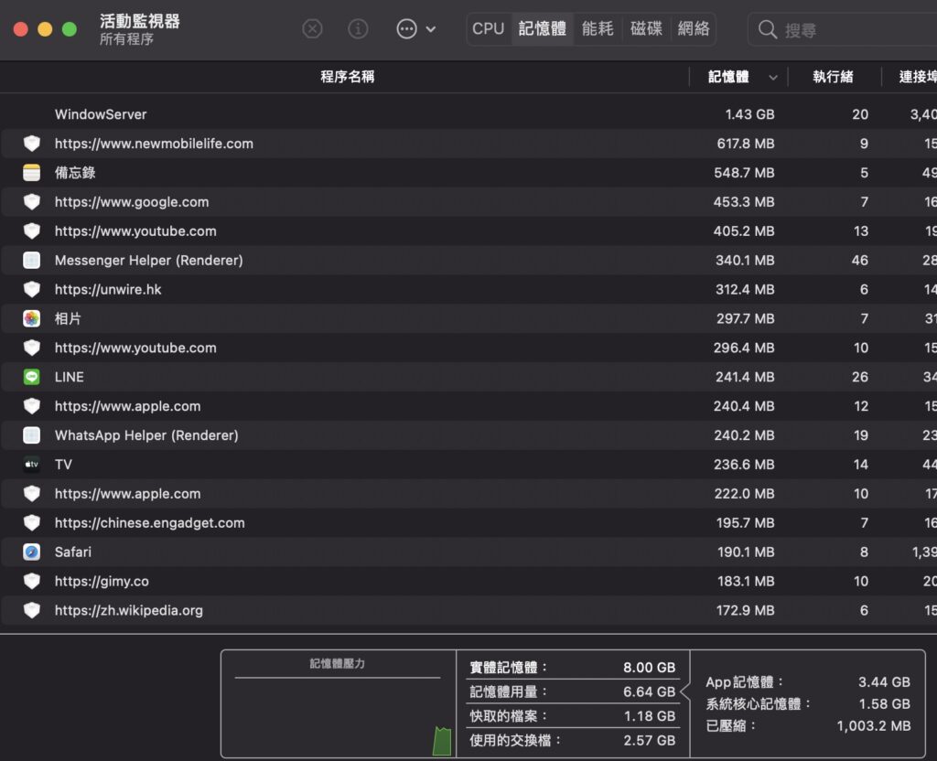Select the 相片 process name
The image size is (937, 761).
click(x=68, y=318)
